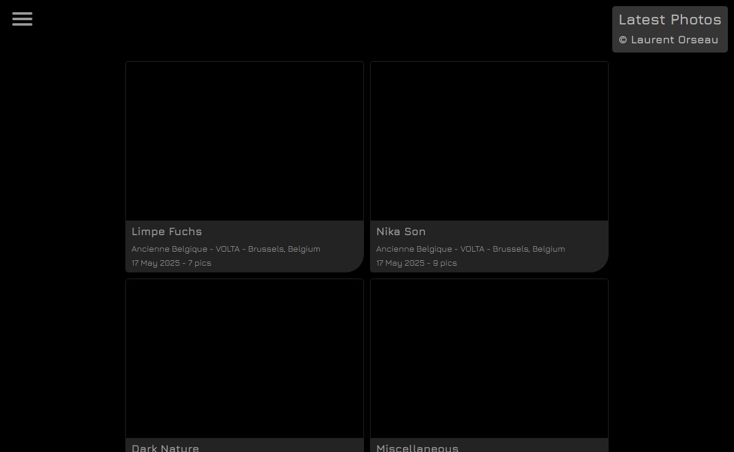Viewport: 734px width, 452px height.
Task: Click the venue text under Nika Son
Action: pos(470,249)
